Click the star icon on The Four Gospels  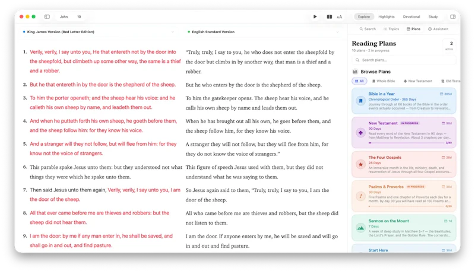(360, 164)
